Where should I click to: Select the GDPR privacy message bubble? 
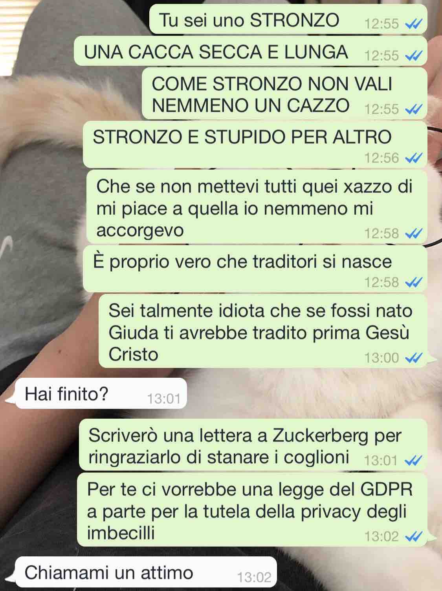(252, 510)
